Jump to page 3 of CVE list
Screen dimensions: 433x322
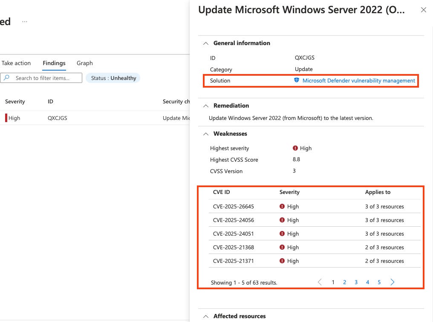coord(356,282)
